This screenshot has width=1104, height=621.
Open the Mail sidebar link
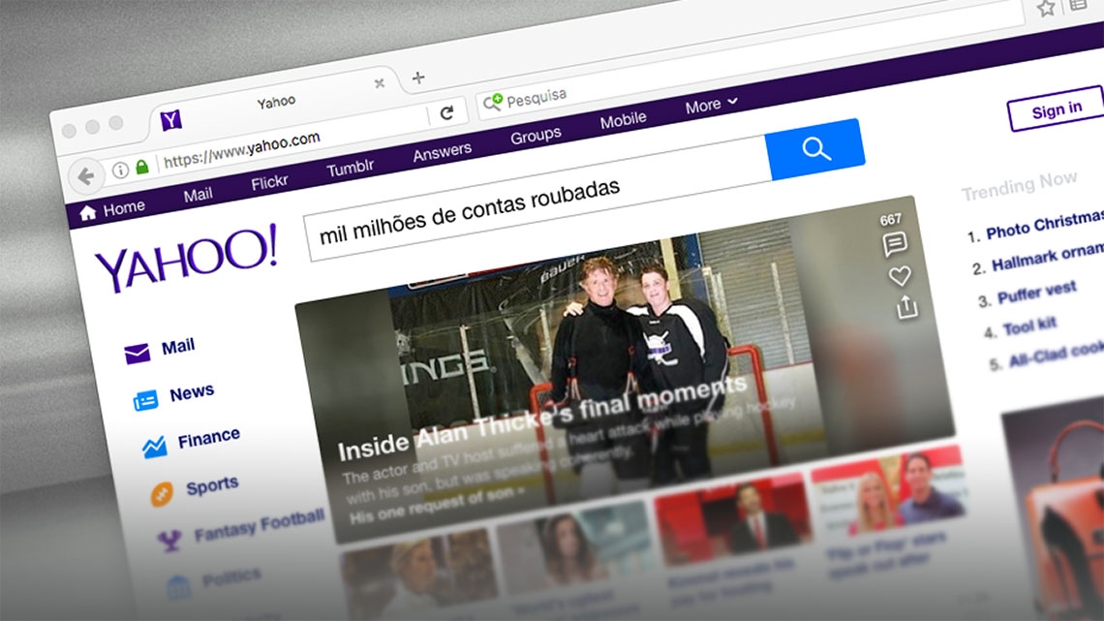[x=178, y=347]
